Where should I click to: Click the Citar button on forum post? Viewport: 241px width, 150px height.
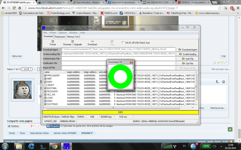pos(223,56)
